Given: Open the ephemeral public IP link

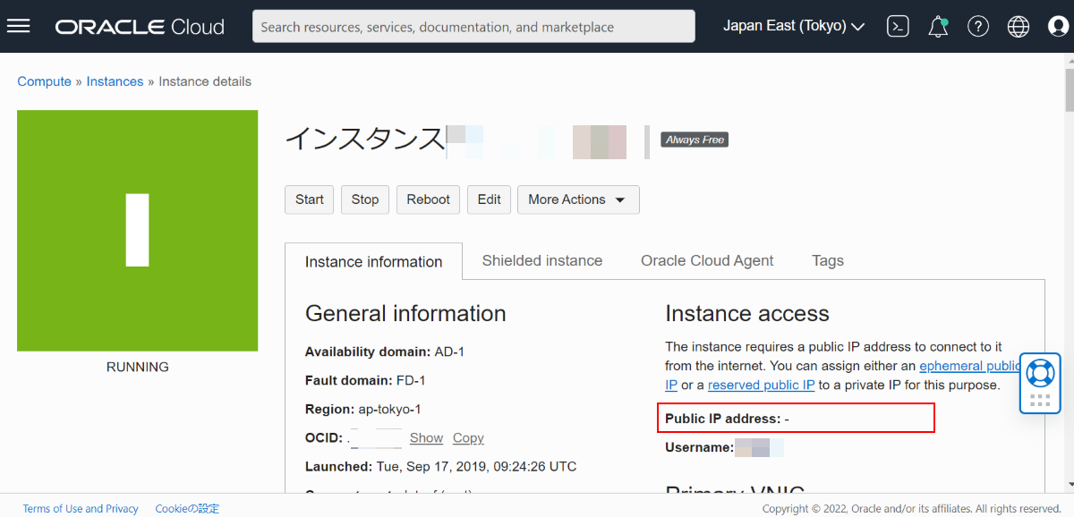Looking at the screenshot, I should pyautogui.click(x=969, y=366).
